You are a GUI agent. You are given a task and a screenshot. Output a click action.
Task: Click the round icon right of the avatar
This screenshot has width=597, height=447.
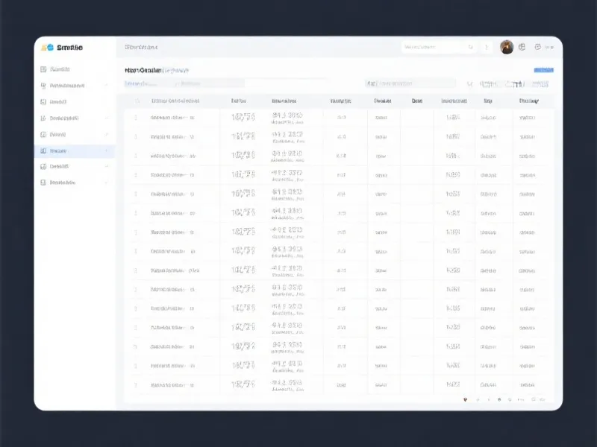click(522, 47)
